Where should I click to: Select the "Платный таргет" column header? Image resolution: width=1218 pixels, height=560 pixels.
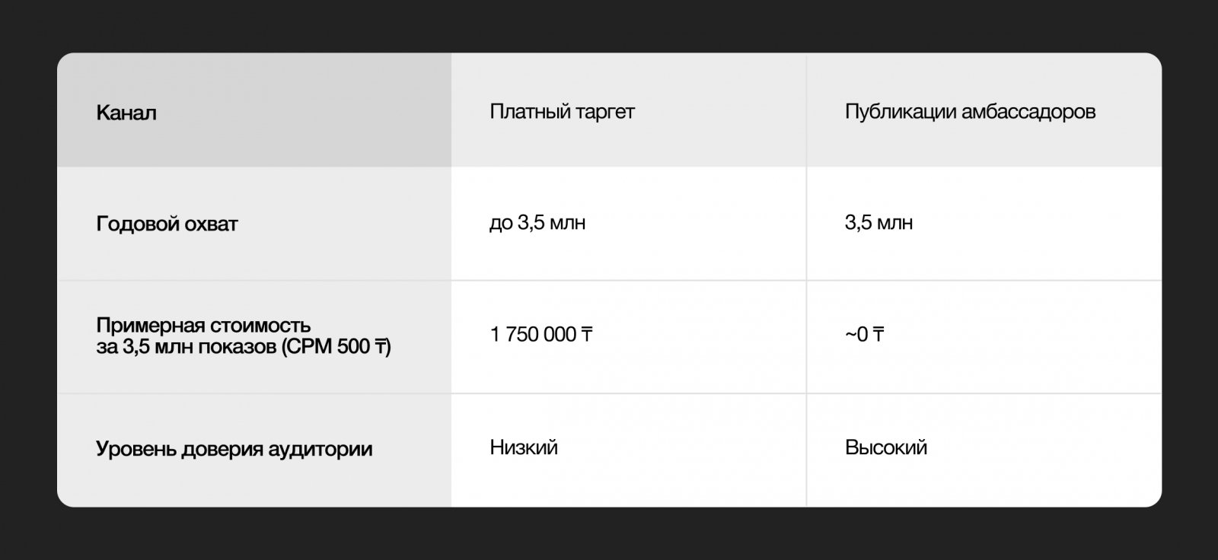click(562, 112)
